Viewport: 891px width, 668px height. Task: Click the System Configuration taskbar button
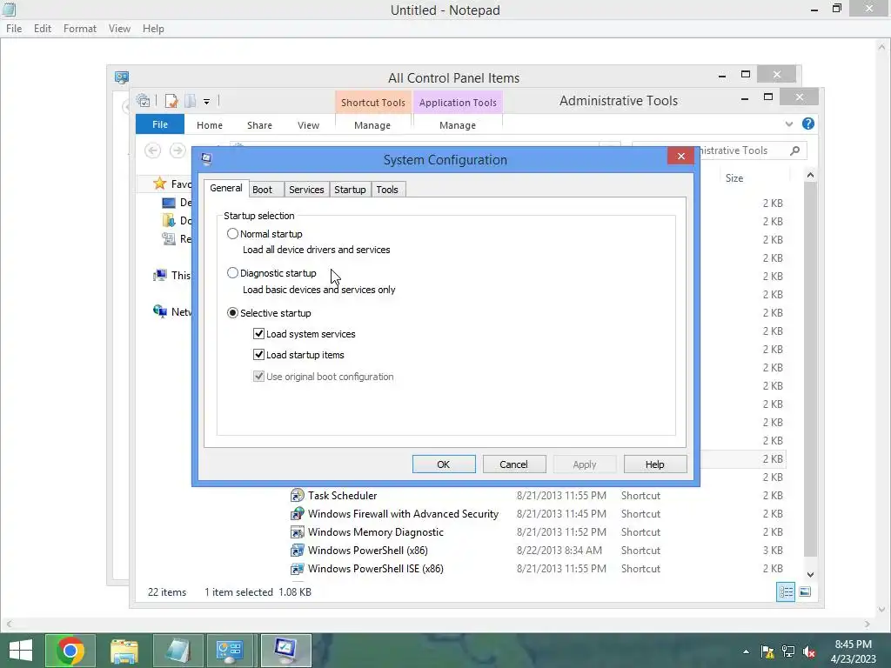[x=285, y=651]
